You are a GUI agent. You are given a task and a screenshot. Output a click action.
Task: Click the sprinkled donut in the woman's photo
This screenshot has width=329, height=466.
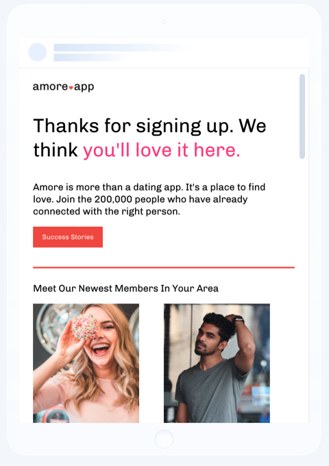(x=85, y=327)
